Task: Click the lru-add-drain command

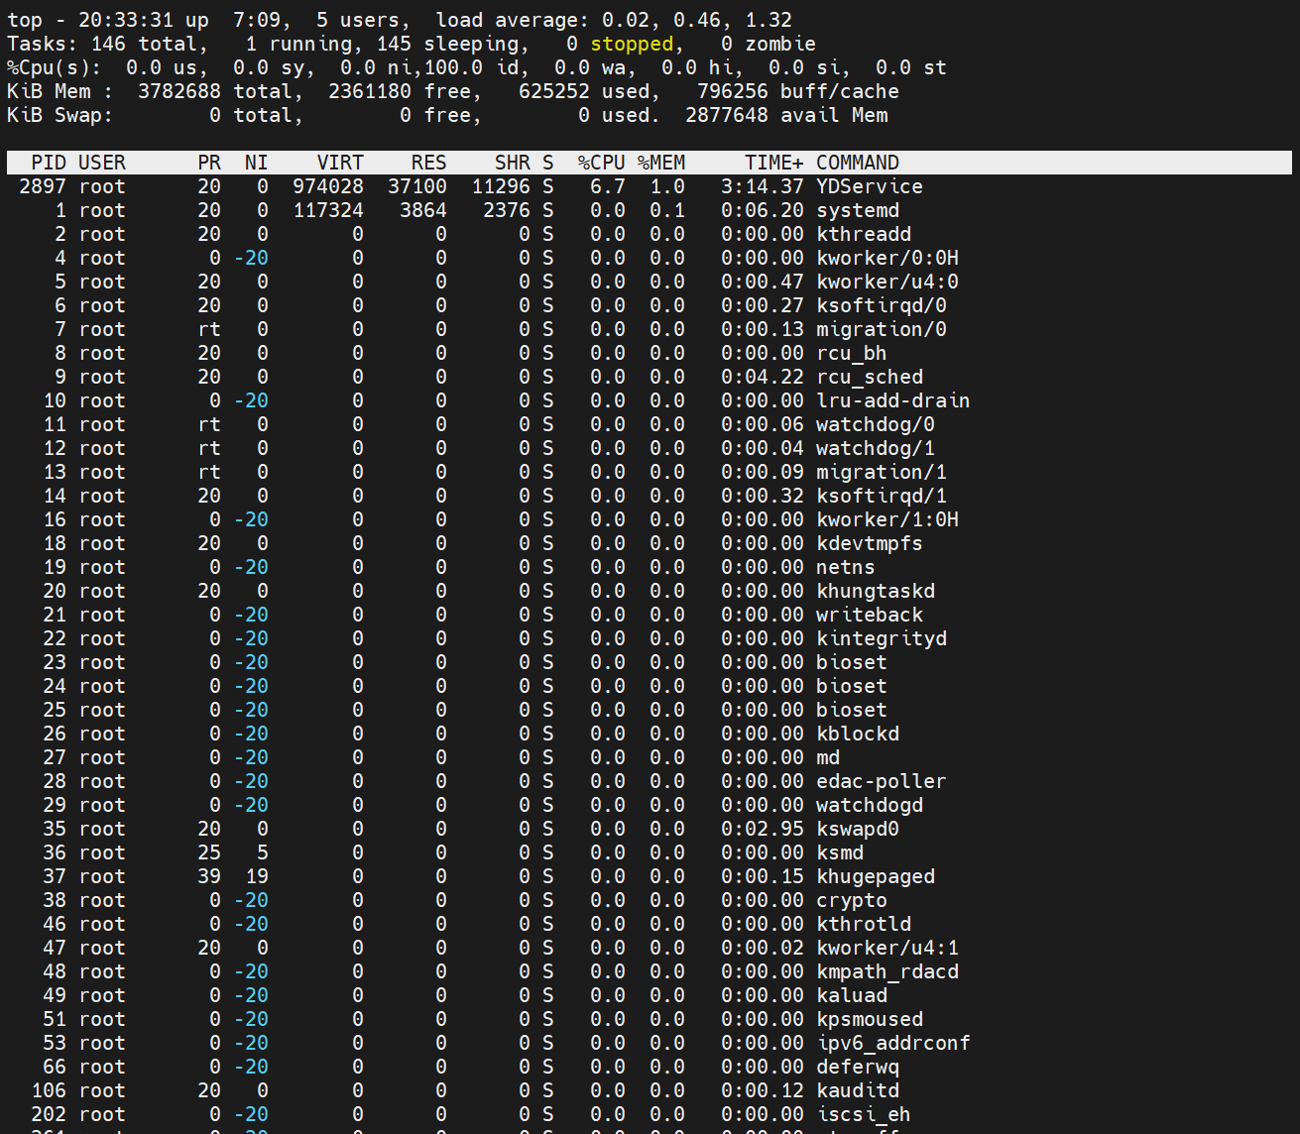Action: click(893, 400)
